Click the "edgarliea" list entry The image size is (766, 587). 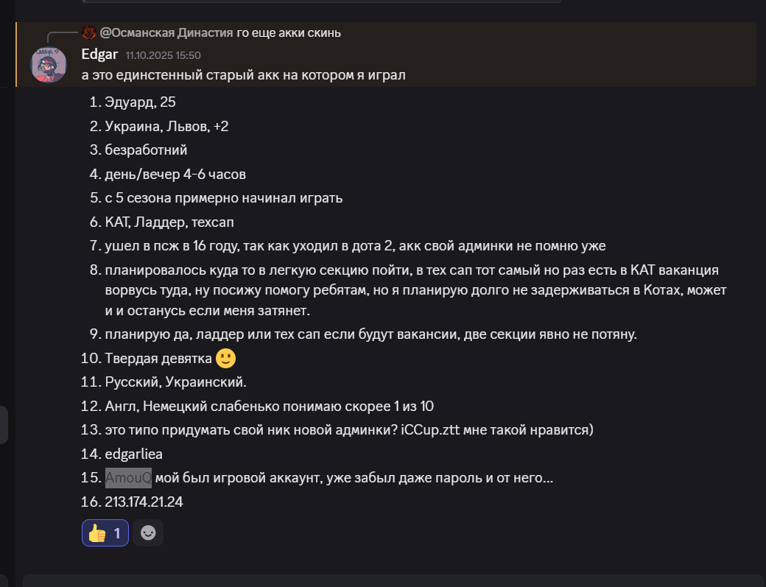click(133, 454)
